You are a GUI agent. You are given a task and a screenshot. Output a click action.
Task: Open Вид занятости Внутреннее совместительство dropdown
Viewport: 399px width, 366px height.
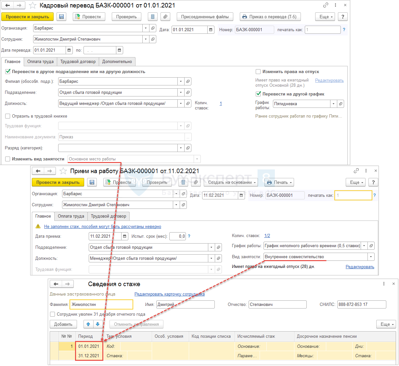[371, 257]
